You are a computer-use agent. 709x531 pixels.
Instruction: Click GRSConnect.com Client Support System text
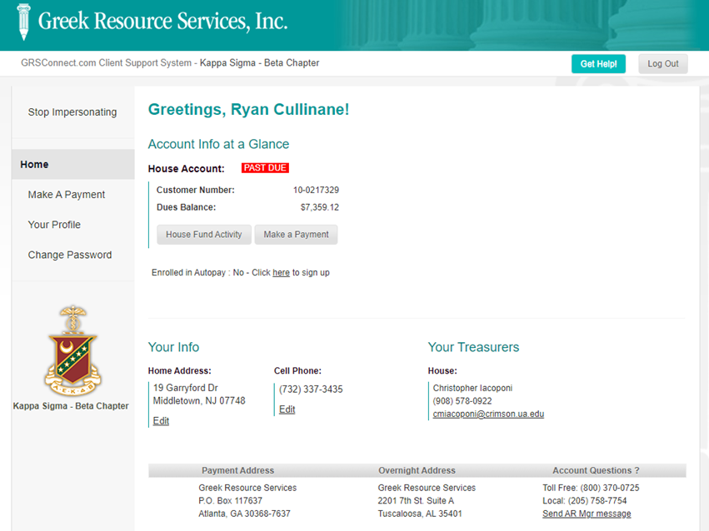pos(107,62)
